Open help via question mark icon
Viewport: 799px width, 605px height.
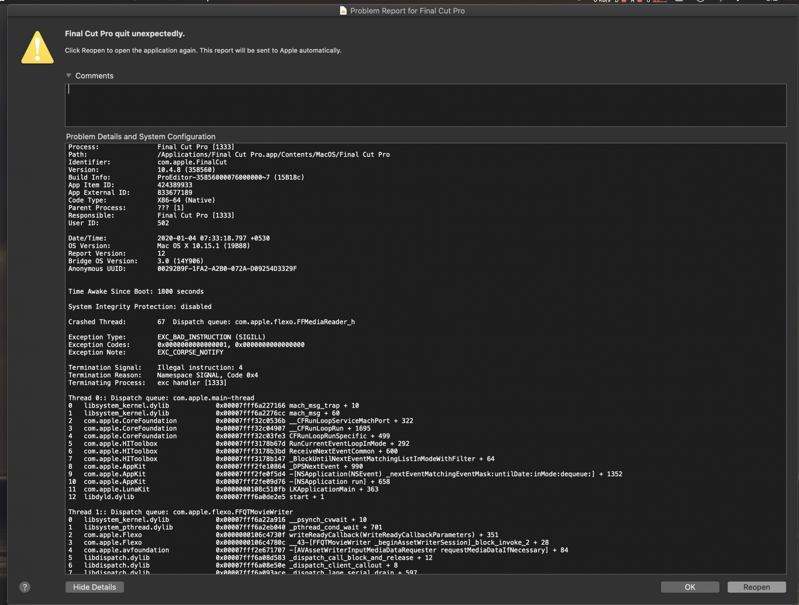tap(25, 587)
